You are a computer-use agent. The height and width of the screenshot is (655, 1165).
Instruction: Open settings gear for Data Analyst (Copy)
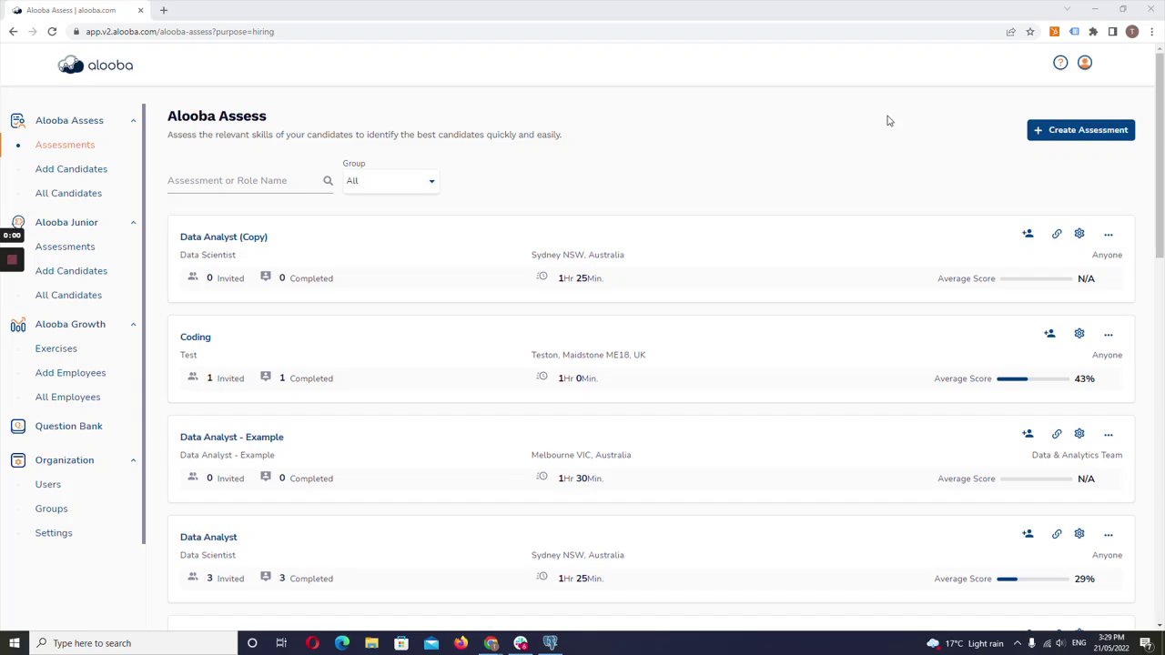[x=1079, y=234]
